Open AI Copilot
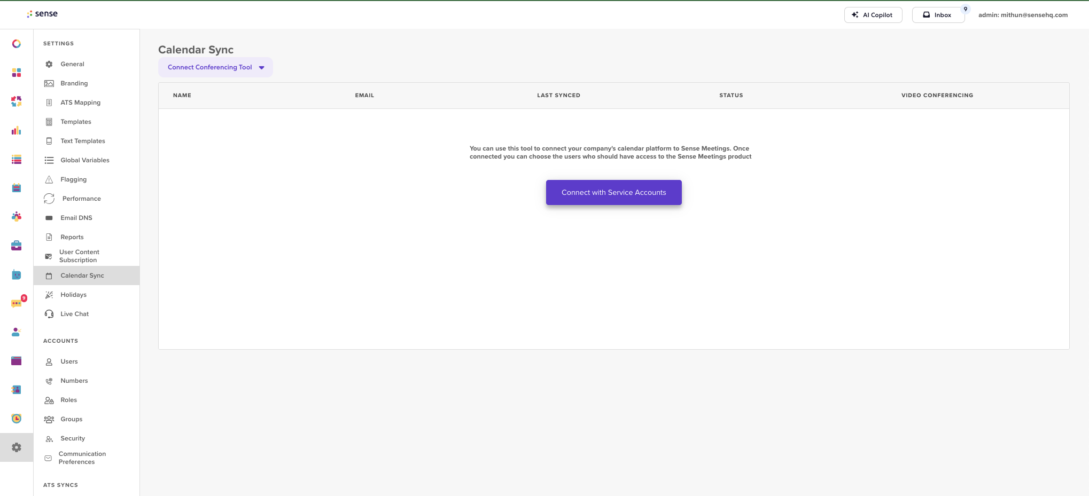Viewport: 1089px width, 496px height. pos(873,15)
